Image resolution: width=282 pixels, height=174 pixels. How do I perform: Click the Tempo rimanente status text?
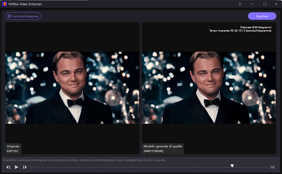[x=240, y=31]
